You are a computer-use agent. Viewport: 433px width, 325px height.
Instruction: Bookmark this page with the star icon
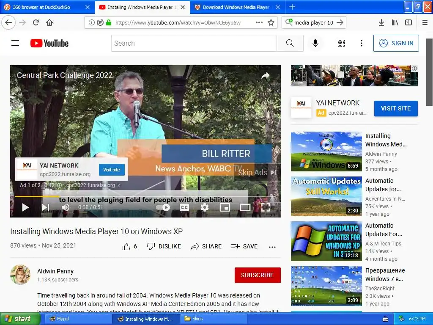tap(271, 23)
